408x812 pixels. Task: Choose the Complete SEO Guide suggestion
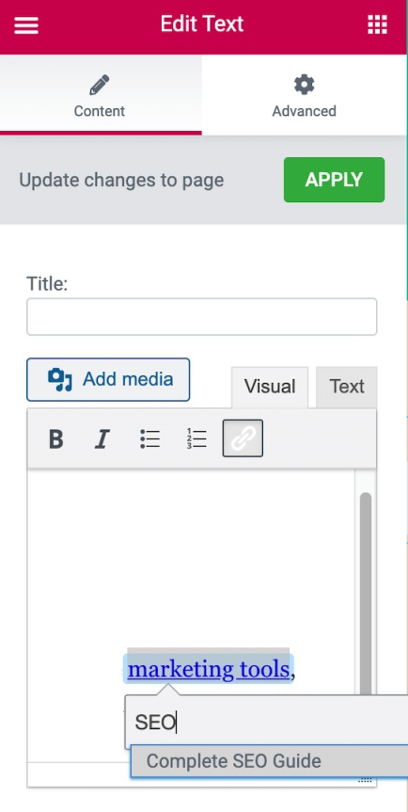[269, 761]
